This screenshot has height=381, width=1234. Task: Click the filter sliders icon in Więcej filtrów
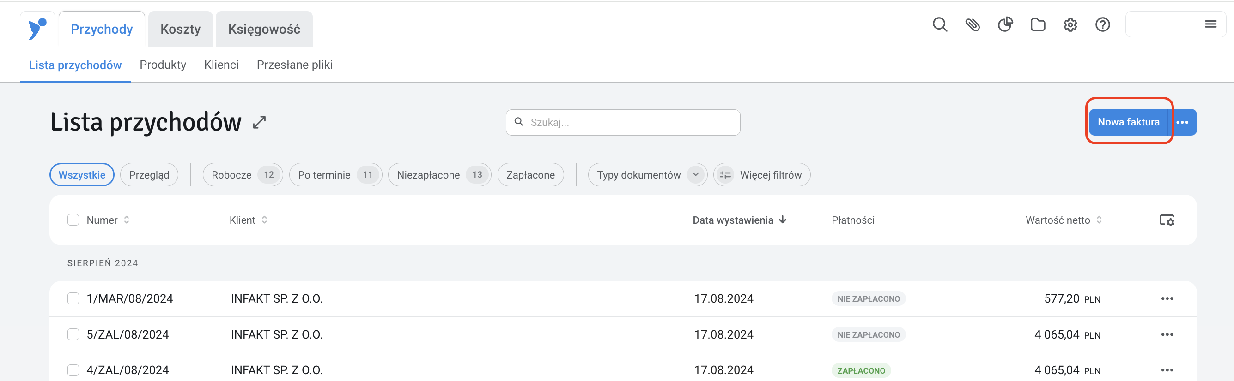click(x=725, y=175)
